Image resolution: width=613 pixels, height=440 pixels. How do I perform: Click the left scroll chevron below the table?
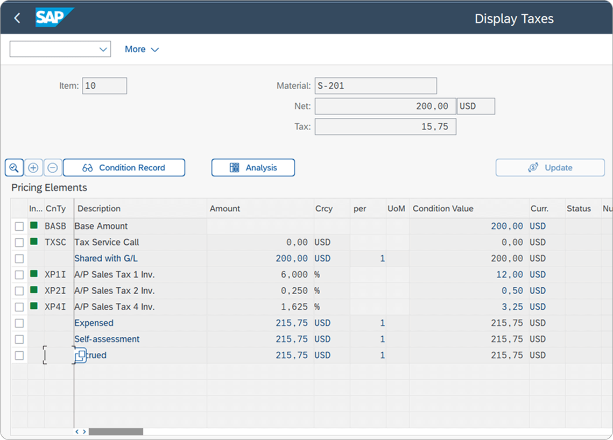pos(77,431)
